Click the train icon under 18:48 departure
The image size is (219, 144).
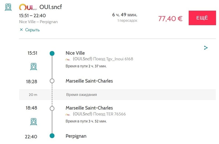coord(33,121)
